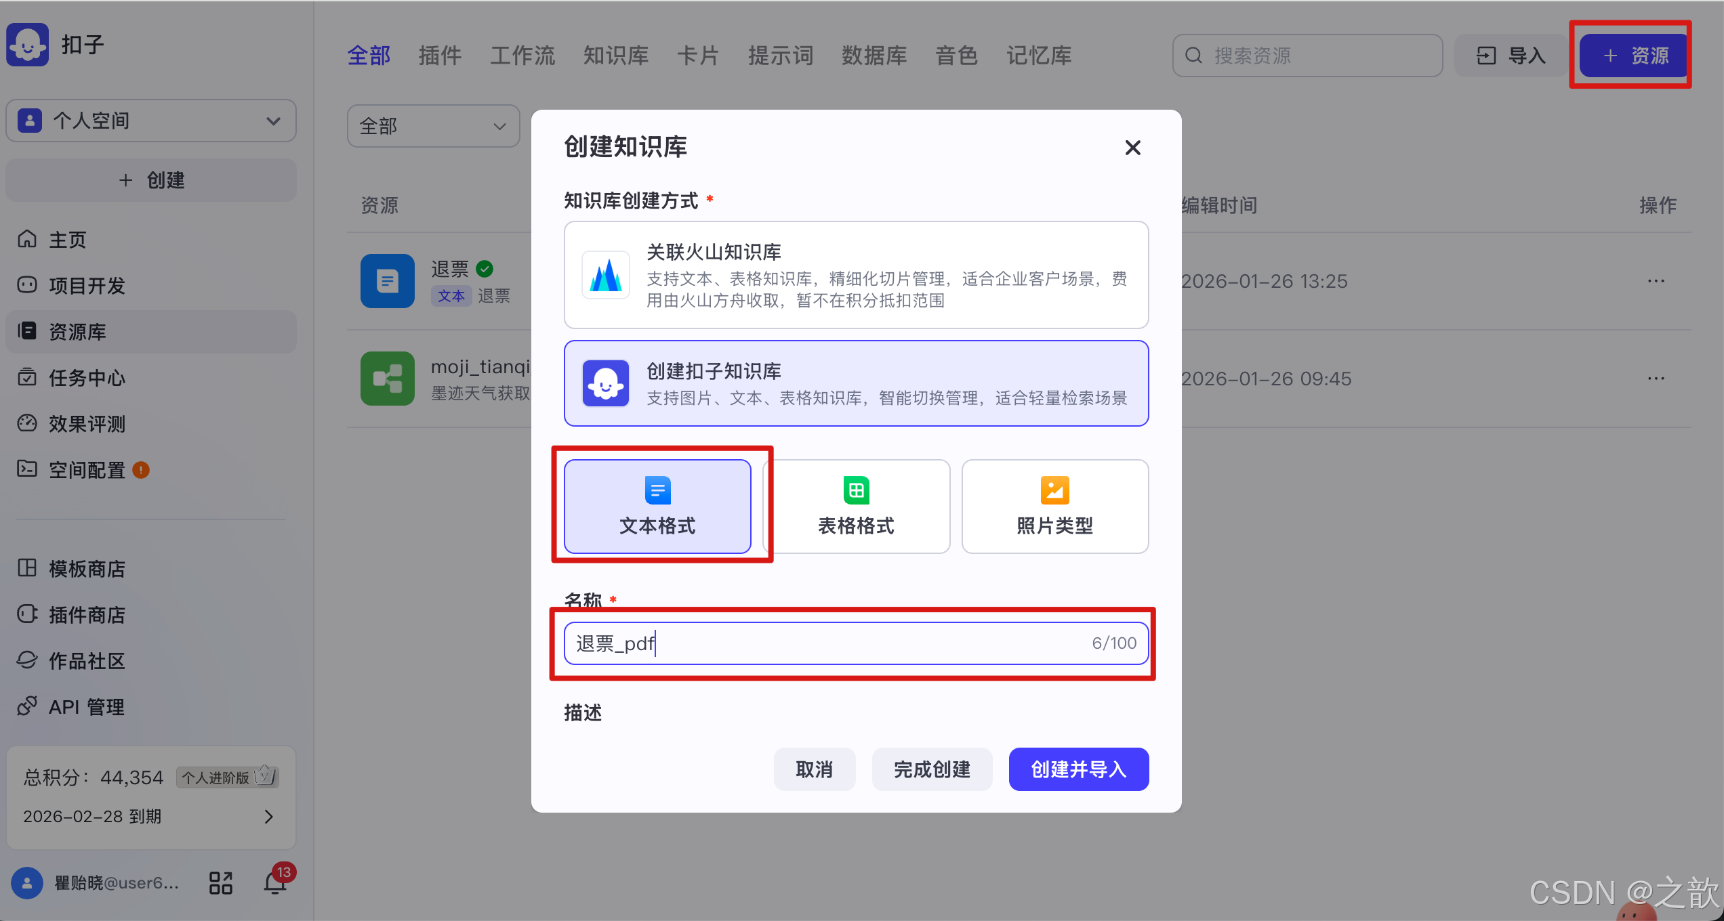Switch to the 工作流 tab

522,56
